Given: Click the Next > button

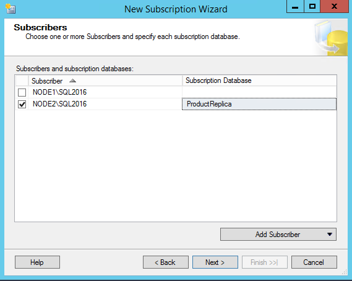Looking at the screenshot, I should [x=215, y=262].
